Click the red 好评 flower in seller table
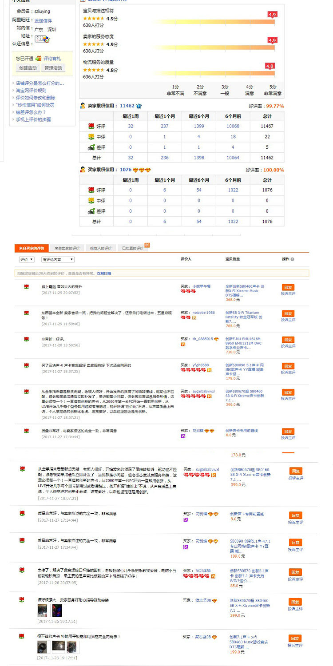 [x=91, y=126]
